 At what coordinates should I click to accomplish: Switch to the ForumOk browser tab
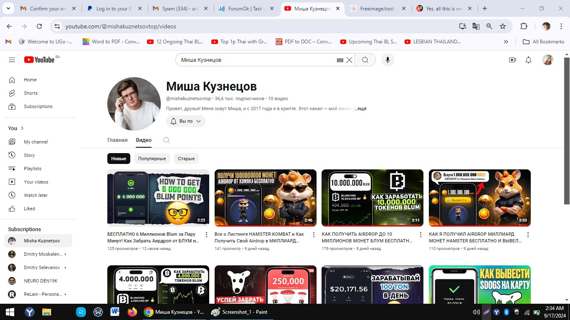click(x=246, y=8)
